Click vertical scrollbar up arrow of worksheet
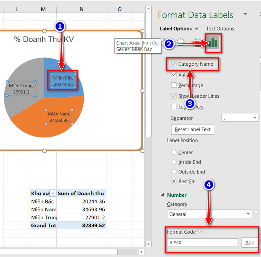Viewport: 261px width, 257px height. pyautogui.click(x=149, y=9)
